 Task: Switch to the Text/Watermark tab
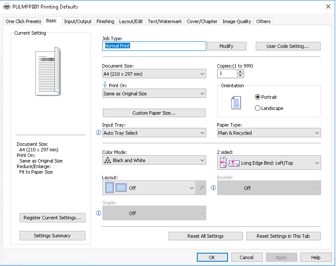[x=164, y=21]
